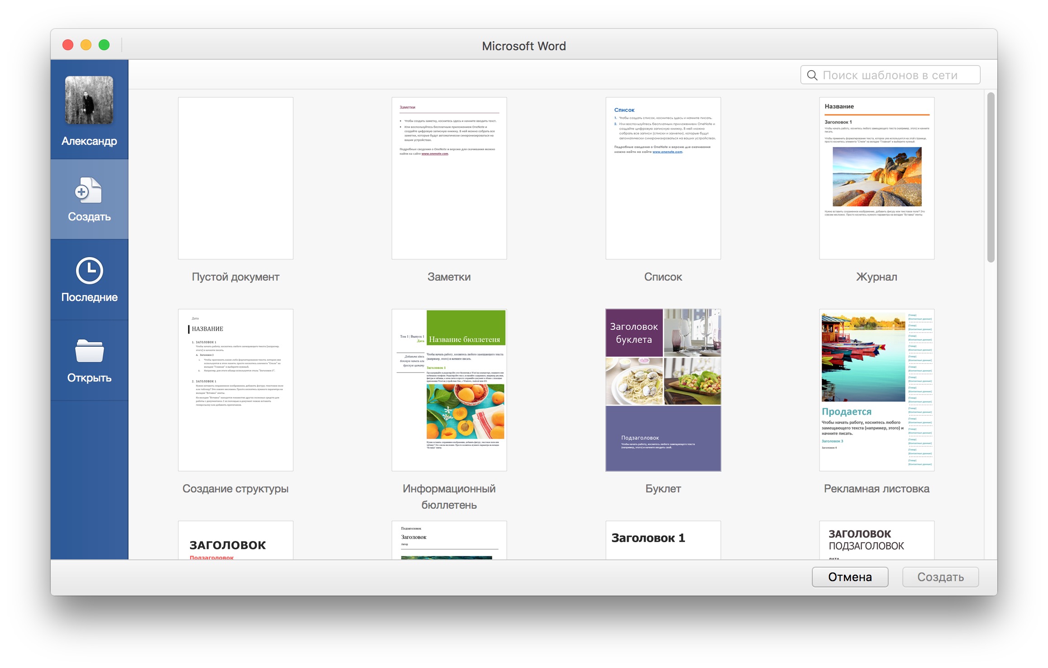Select the Пустой документ blank template
1048x668 pixels.
(235, 178)
